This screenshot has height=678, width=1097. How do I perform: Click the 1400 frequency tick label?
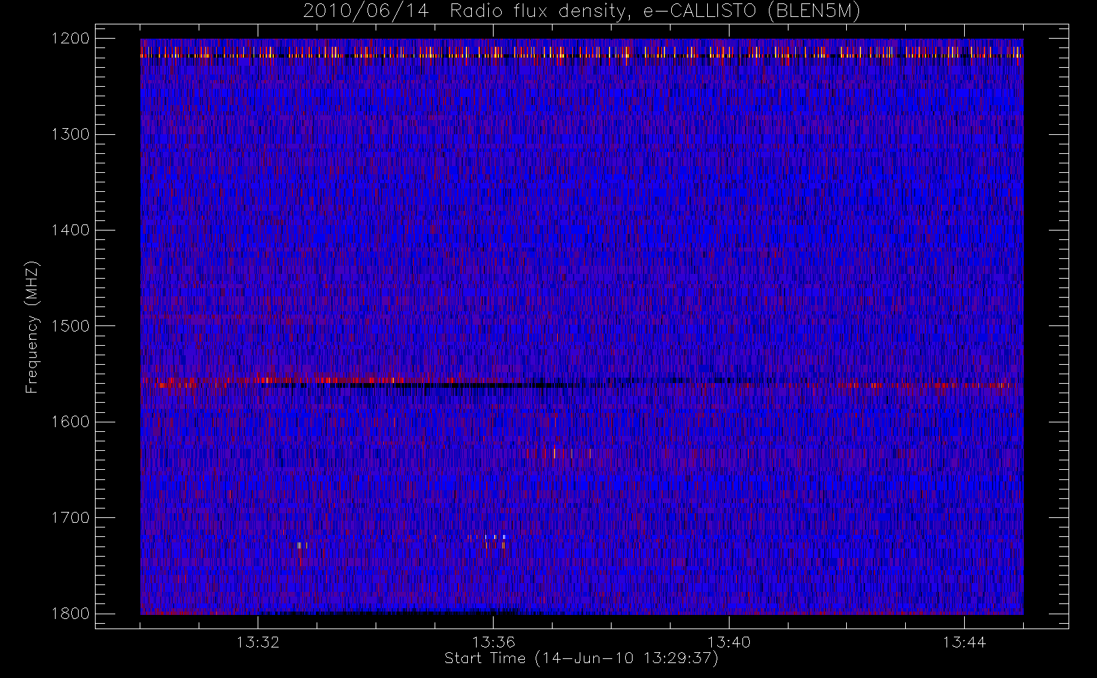[71, 231]
